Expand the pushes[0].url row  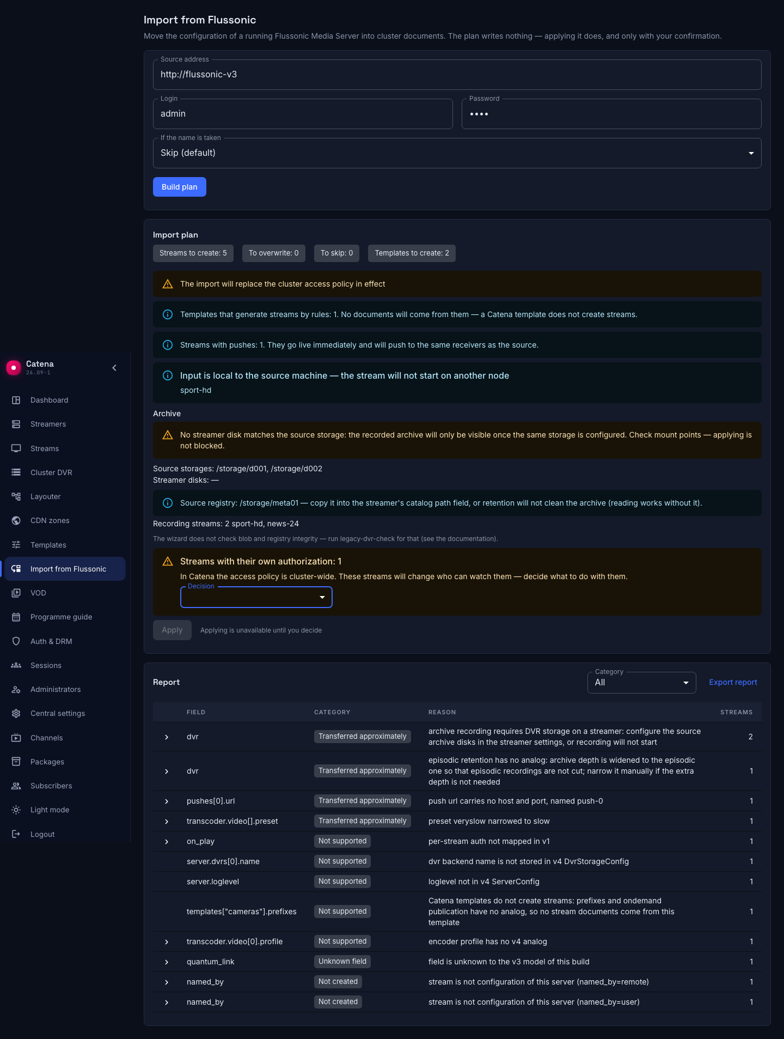click(x=167, y=801)
